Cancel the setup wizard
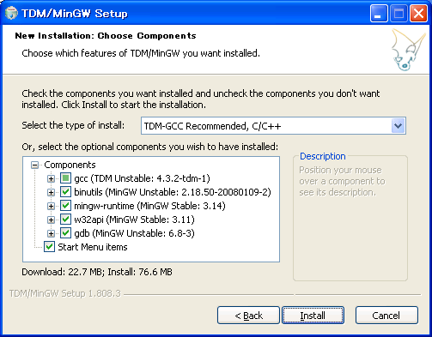 386,316
